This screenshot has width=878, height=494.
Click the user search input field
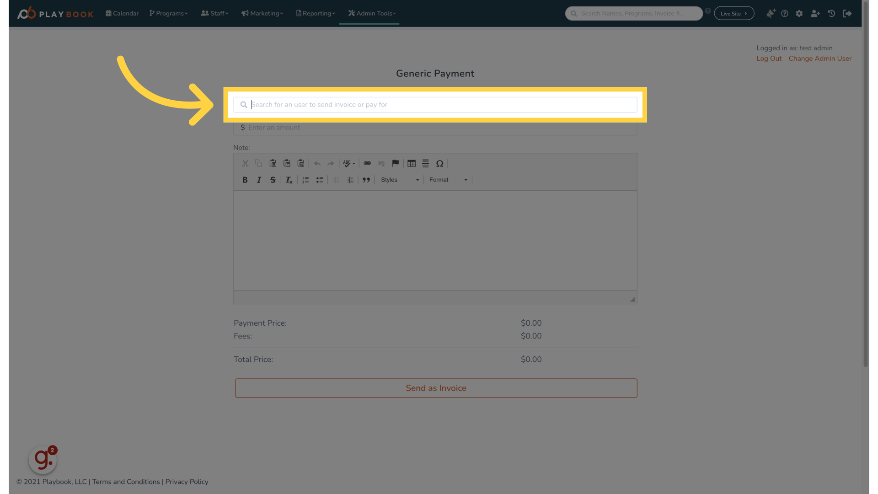click(435, 104)
